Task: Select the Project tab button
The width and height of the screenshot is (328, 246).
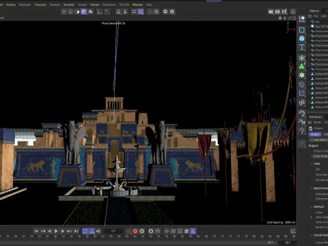Action: (x=315, y=135)
